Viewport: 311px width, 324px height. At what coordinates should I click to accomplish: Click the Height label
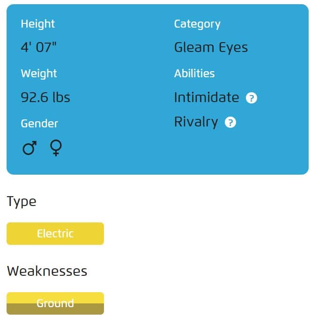(x=38, y=24)
